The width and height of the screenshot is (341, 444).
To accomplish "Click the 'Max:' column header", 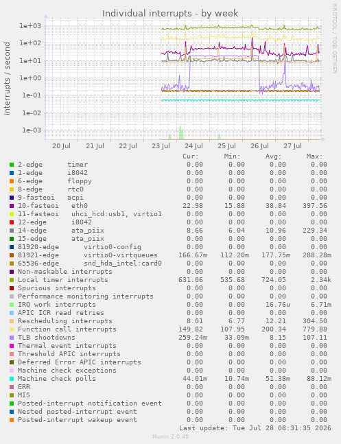I will 315,156.
